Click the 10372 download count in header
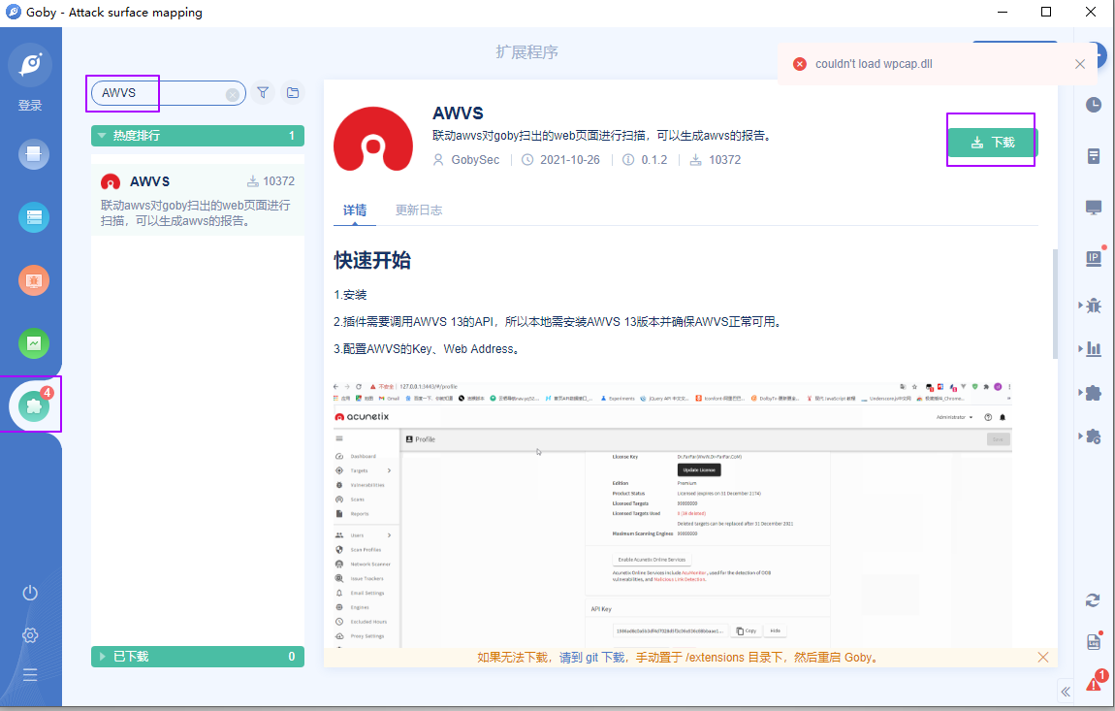Viewport: 1115px width, 711px height. (x=724, y=160)
